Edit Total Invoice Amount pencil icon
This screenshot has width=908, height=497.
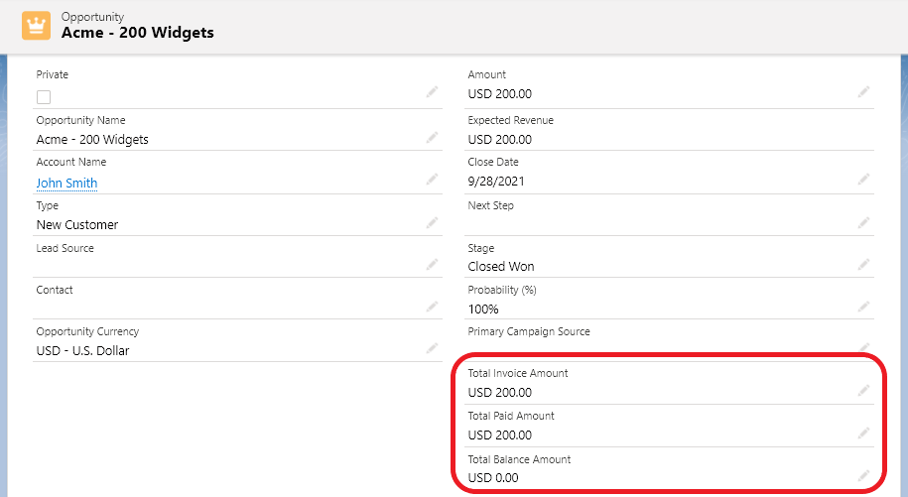864,390
